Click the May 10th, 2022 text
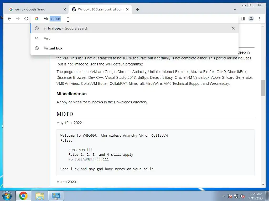Viewport: 269px width, 201px height. coord(69,123)
